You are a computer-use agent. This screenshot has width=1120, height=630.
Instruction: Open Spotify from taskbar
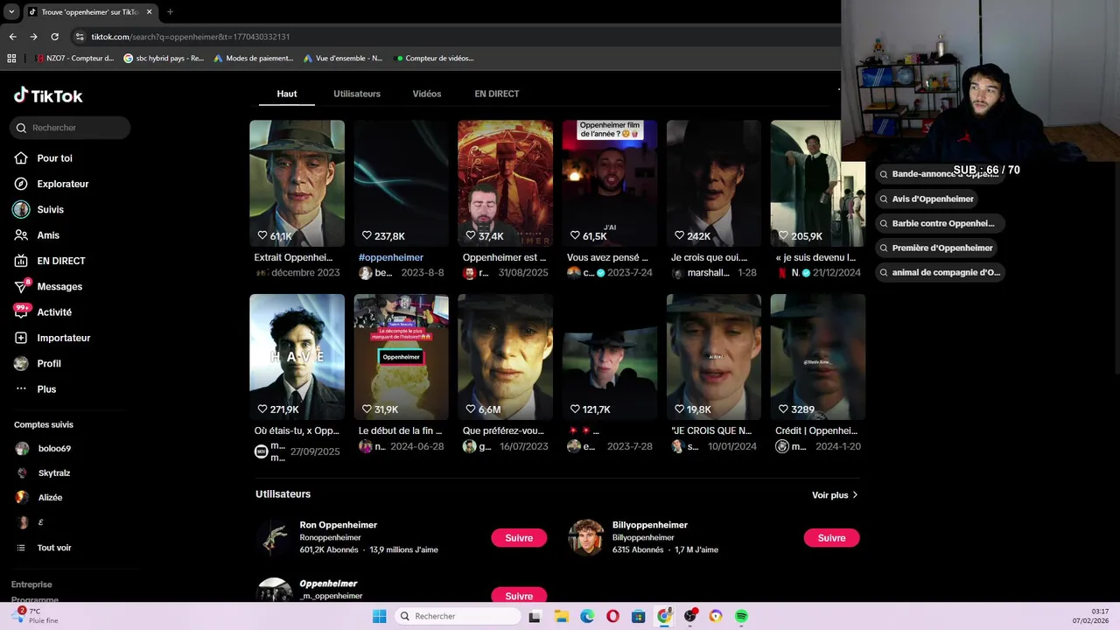(x=741, y=616)
